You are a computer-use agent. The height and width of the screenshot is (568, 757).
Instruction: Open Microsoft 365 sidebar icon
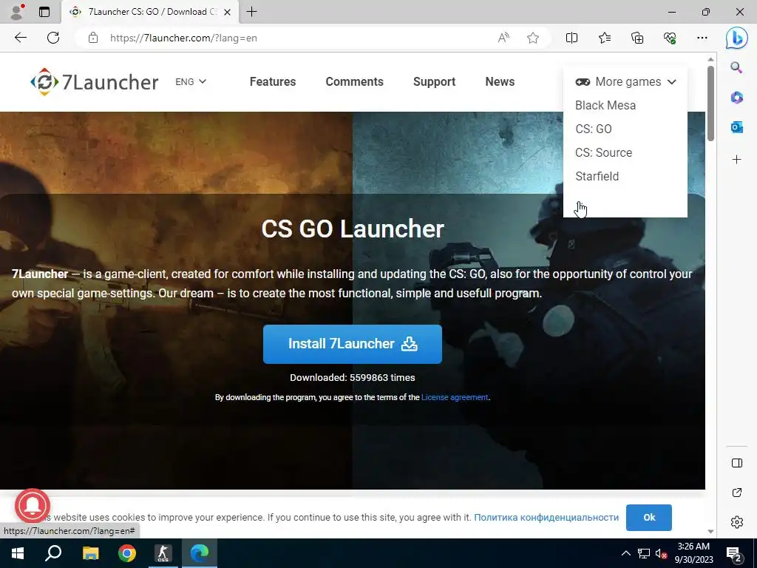(737, 97)
